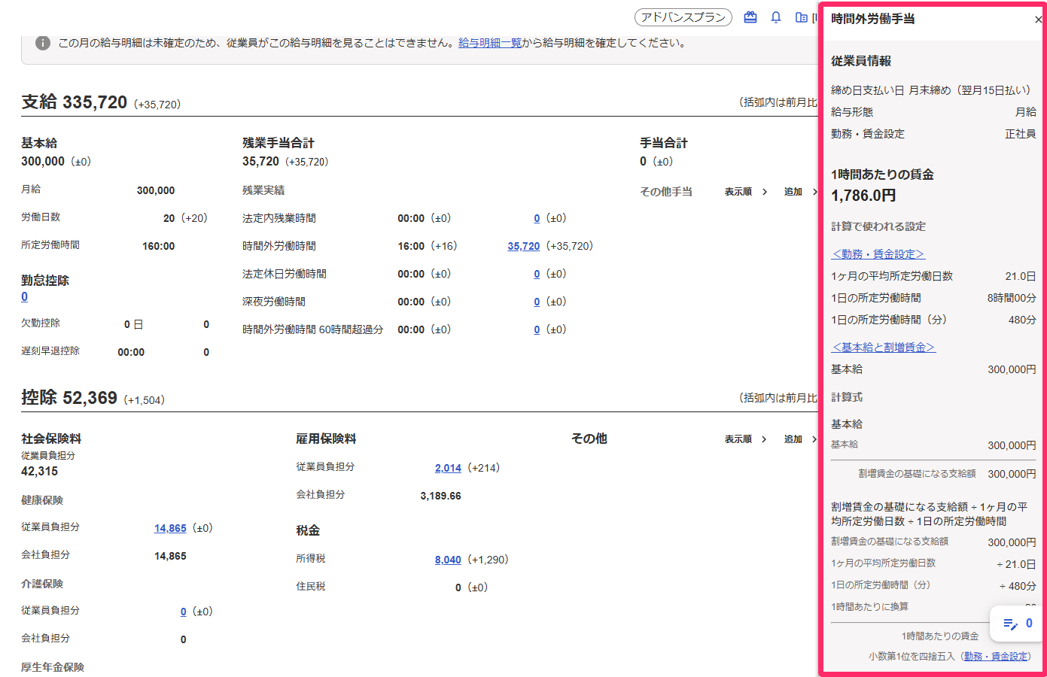This screenshot has width=1047, height=677.
Task: Open the 給与明細一覧 link in notice
Action: pos(490,43)
